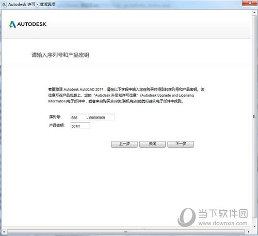This screenshot has width=258, height=236.
Task: Click the 产品密钥 label
Action: [57, 125]
